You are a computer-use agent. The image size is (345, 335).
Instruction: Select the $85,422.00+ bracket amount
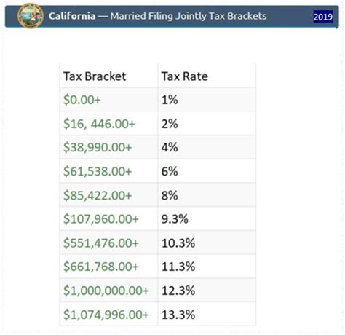click(x=98, y=195)
